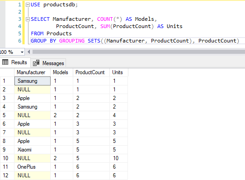The height and width of the screenshot is (180, 245).
Task: Click the Units cell showing 10
Action: tap(119, 158)
